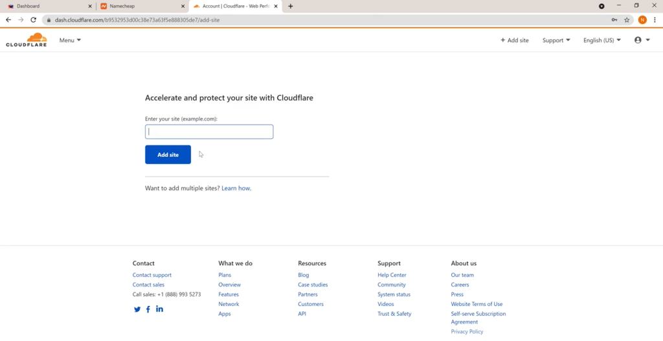Expand the Support dropdown in header

(x=556, y=40)
